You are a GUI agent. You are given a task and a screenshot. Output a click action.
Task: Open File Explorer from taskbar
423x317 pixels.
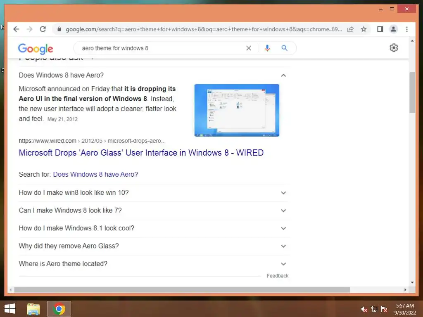[33, 309]
